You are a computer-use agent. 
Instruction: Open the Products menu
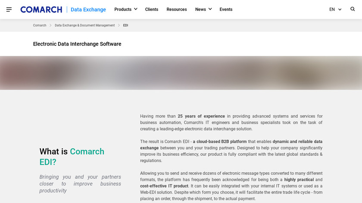coord(123,9)
